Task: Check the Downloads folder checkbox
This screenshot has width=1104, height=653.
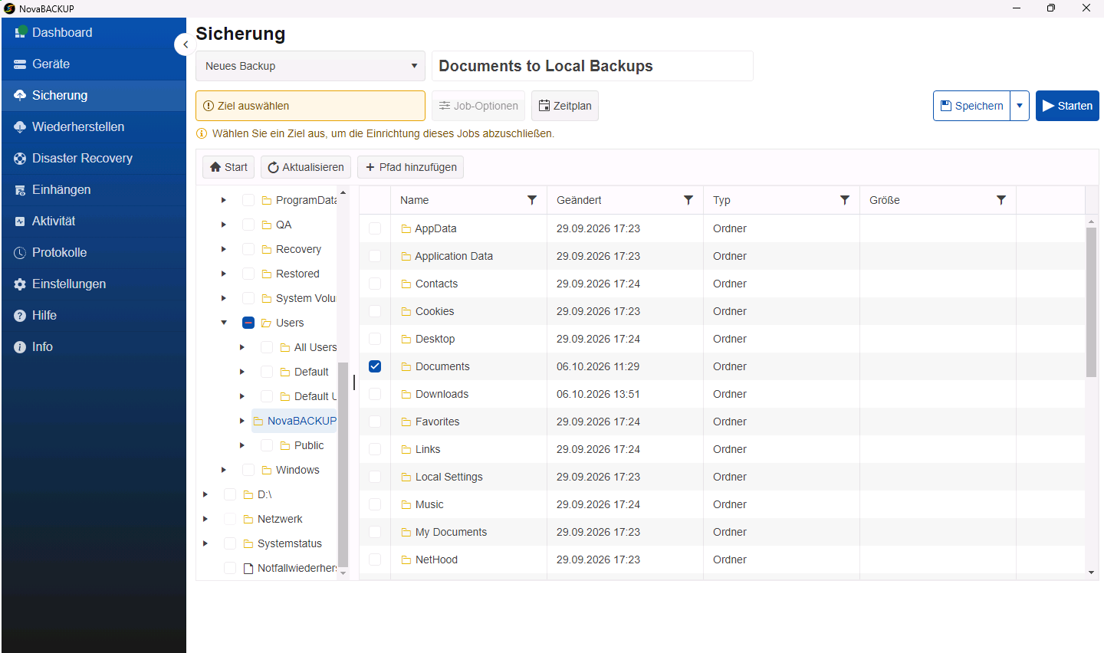Action: [375, 394]
